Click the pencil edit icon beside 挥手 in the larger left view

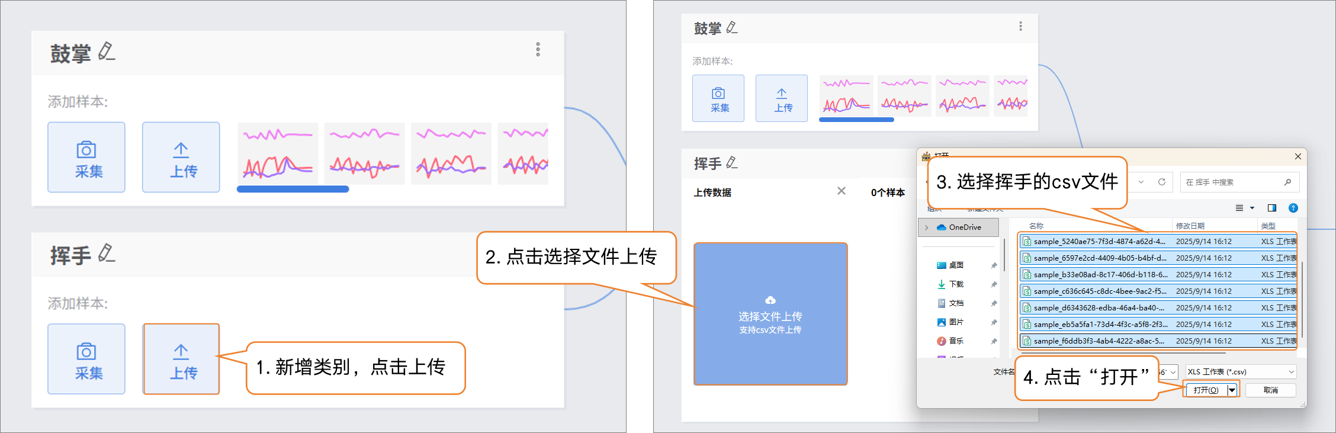pyautogui.click(x=107, y=254)
